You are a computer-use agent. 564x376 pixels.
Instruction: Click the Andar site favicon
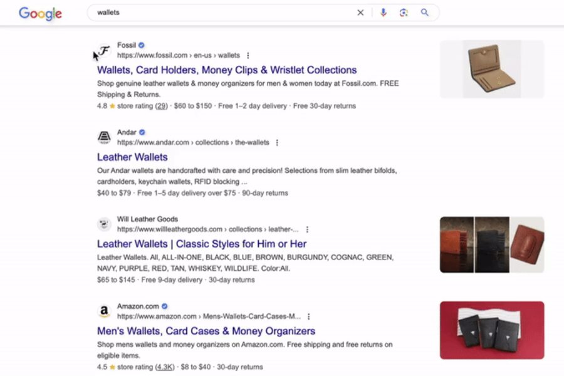point(103,137)
